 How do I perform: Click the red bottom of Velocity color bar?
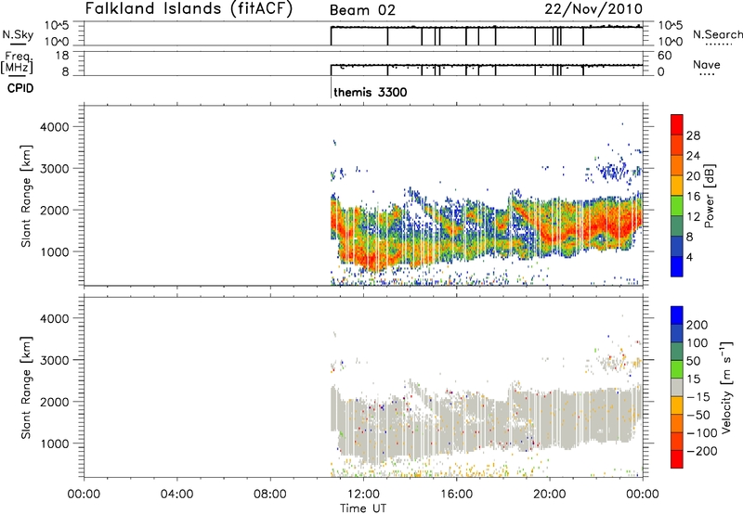click(677, 459)
